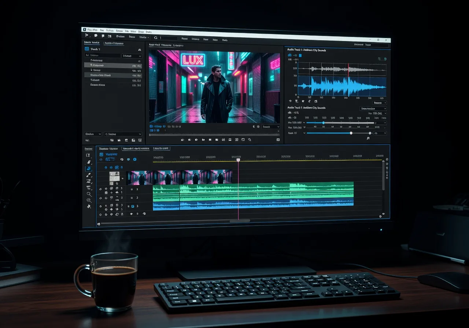Click the music note icon below audio sliders
Image resolution: width=469 pixels, height=328 pixels.
[x=368, y=138]
